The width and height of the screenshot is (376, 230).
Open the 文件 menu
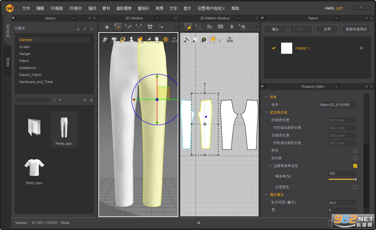pos(26,8)
